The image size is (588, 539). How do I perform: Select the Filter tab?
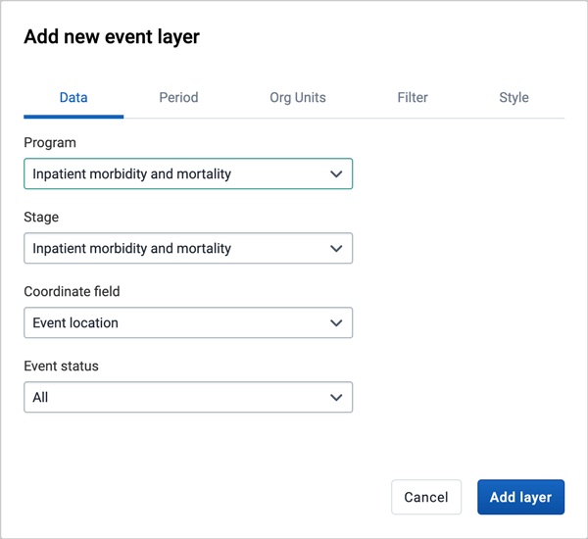[x=413, y=98]
